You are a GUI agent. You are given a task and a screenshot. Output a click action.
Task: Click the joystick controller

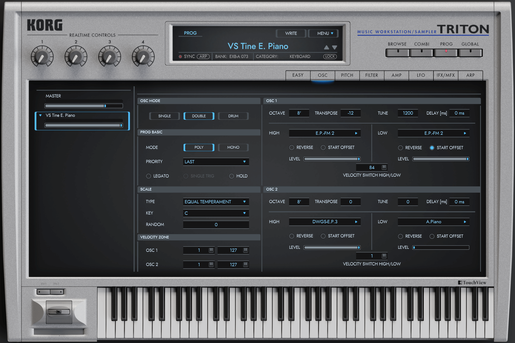pyautogui.click(x=59, y=312)
